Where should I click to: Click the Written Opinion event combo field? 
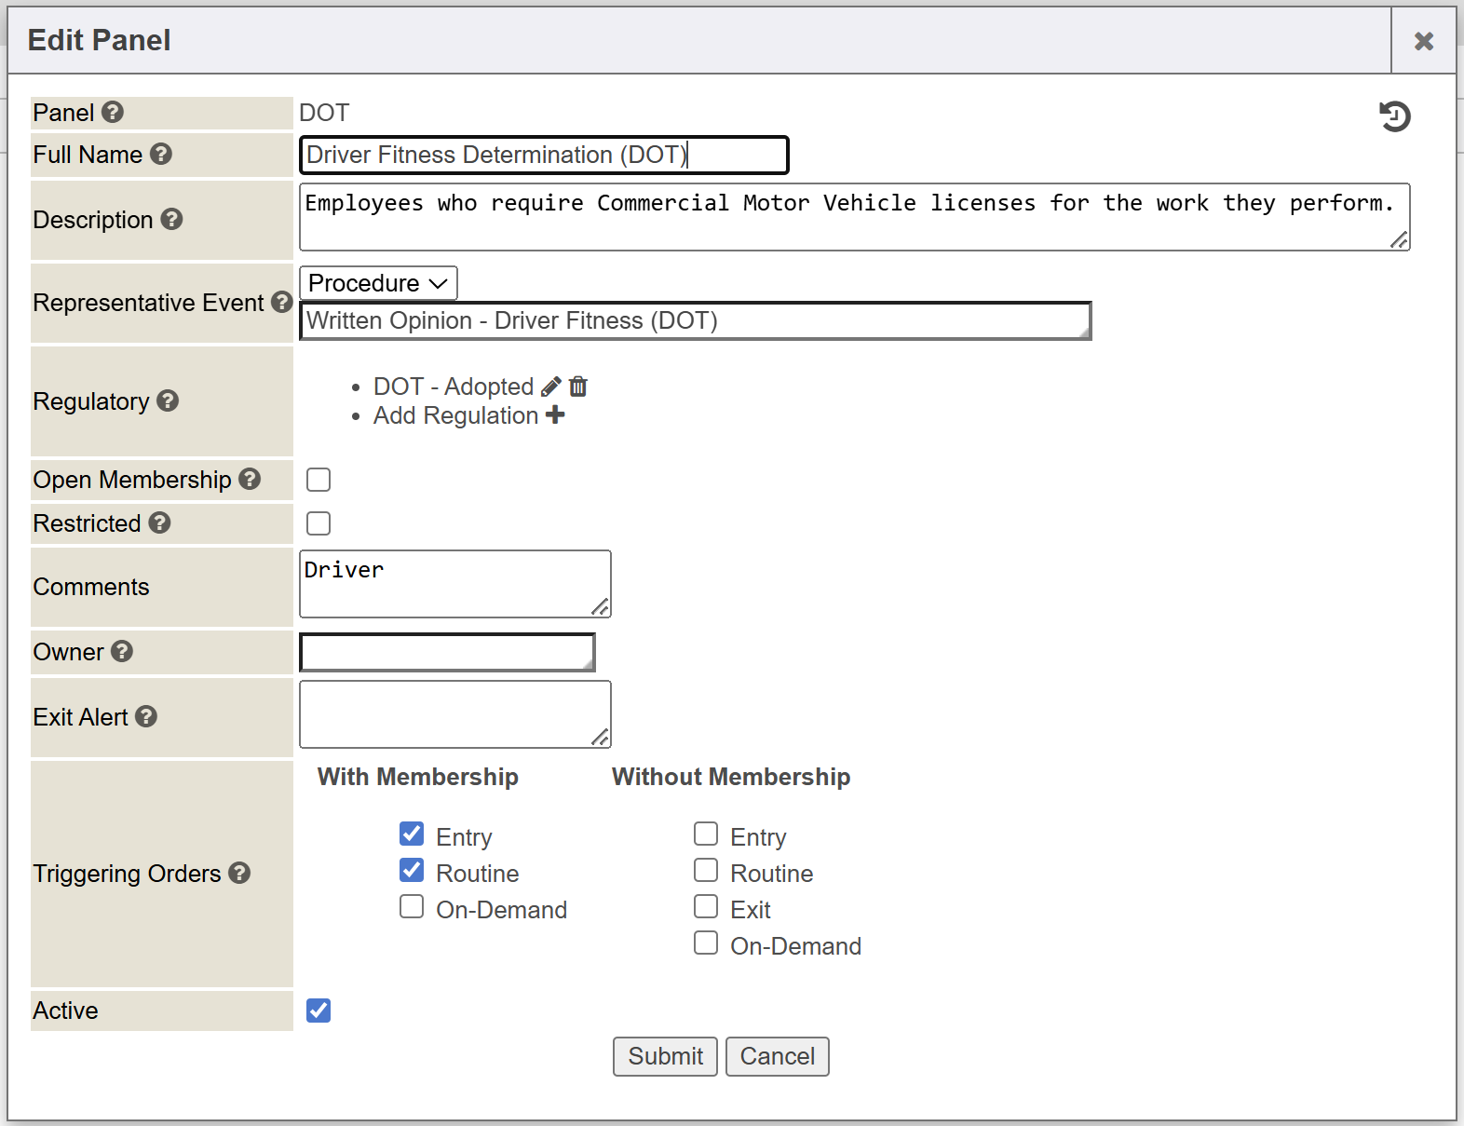click(x=695, y=321)
